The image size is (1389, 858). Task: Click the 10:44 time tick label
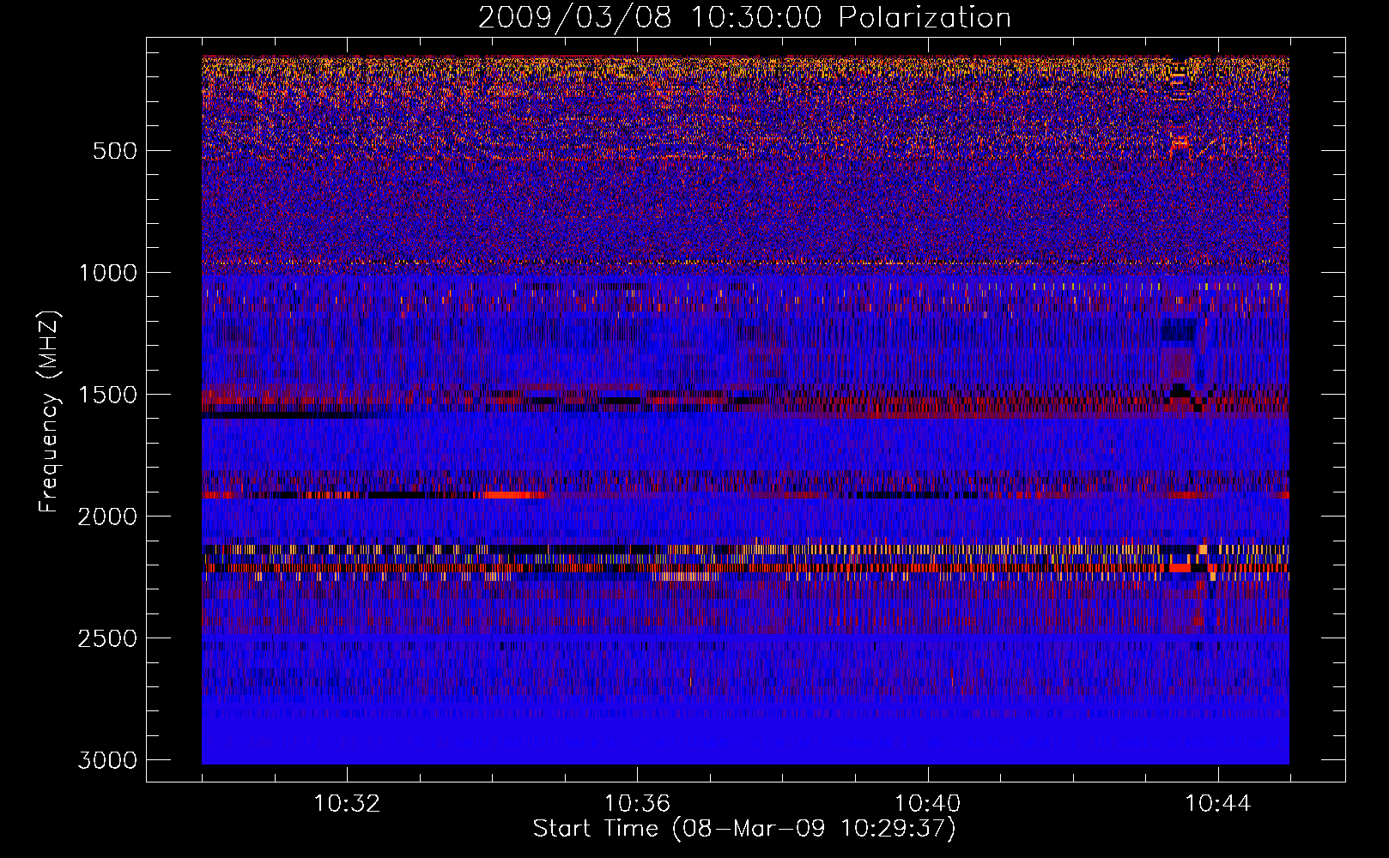coord(1218,804)
